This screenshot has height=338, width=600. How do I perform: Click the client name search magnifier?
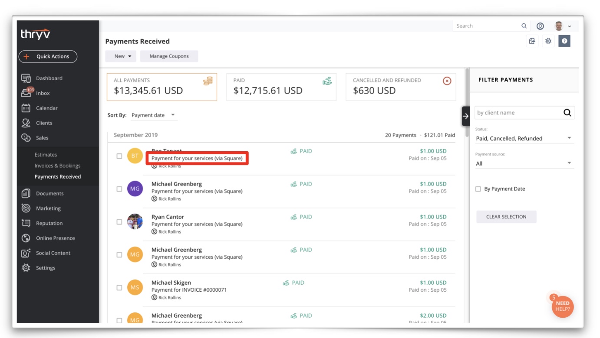[567, 113]
